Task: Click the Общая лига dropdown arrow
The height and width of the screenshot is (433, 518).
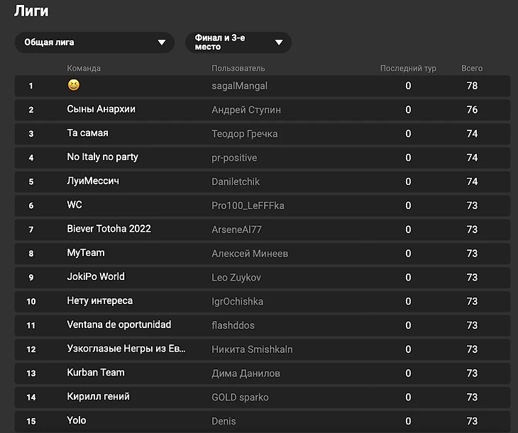Action: 162,43
